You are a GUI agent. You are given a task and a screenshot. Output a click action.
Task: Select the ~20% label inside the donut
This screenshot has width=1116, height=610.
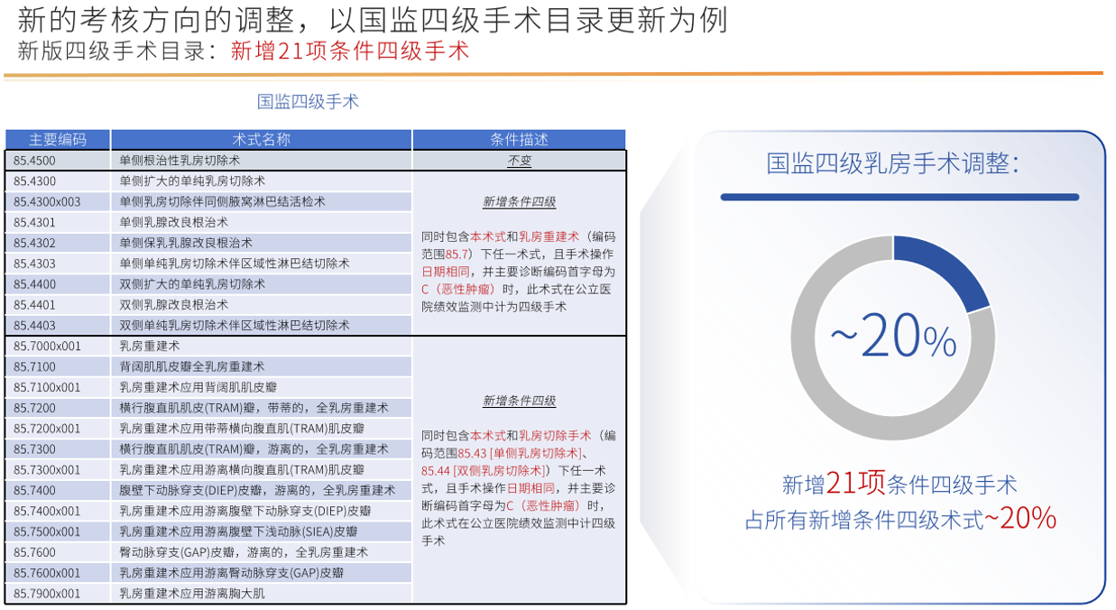(x=892, y=337)
